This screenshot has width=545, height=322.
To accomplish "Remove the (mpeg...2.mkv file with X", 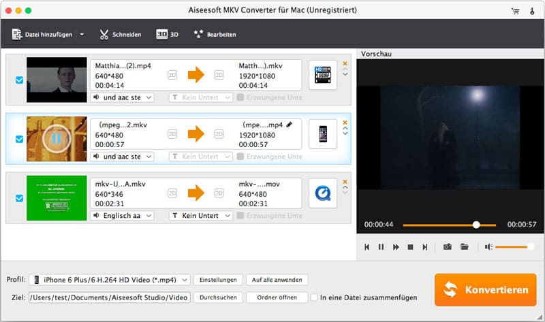I will tap(345, 123).
